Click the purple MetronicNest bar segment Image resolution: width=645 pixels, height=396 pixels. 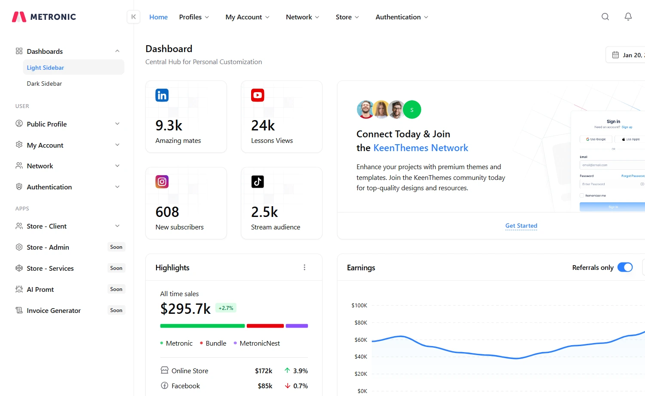[297, 326]
